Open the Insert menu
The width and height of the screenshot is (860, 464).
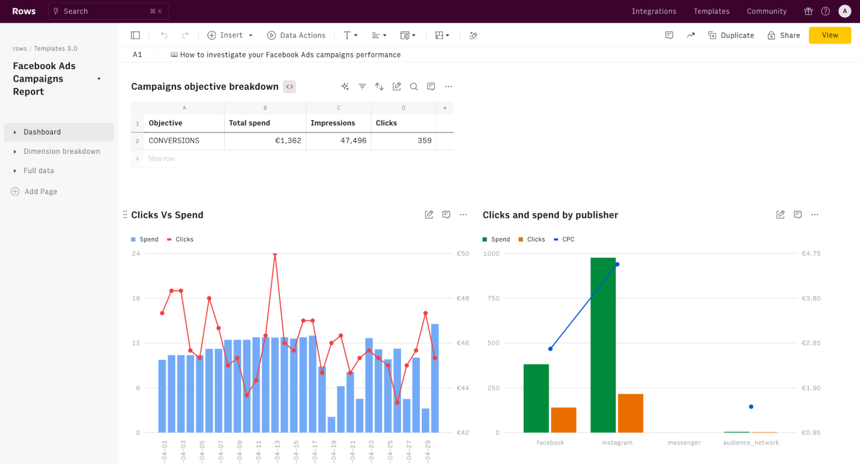[x=229, y=35]
